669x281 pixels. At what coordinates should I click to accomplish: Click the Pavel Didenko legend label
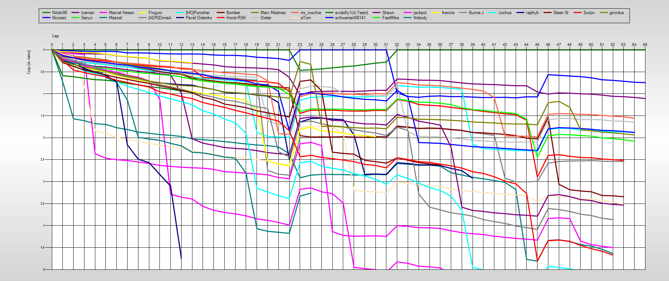pos(199,18)
